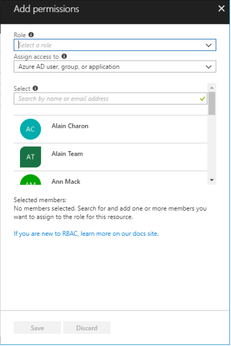Click the green checkmark in search box
Image resolution: width=231 pixels, height=346 pixels.
(x=202, y=99)
